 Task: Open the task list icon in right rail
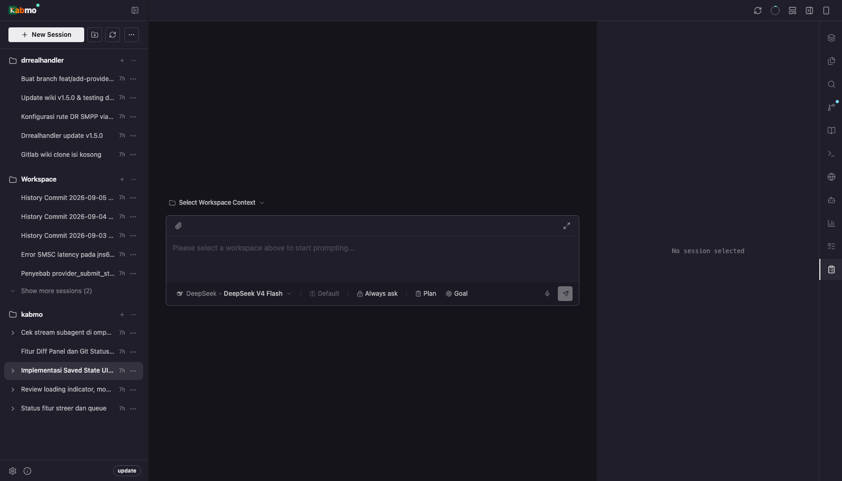(x=831, y=246)
